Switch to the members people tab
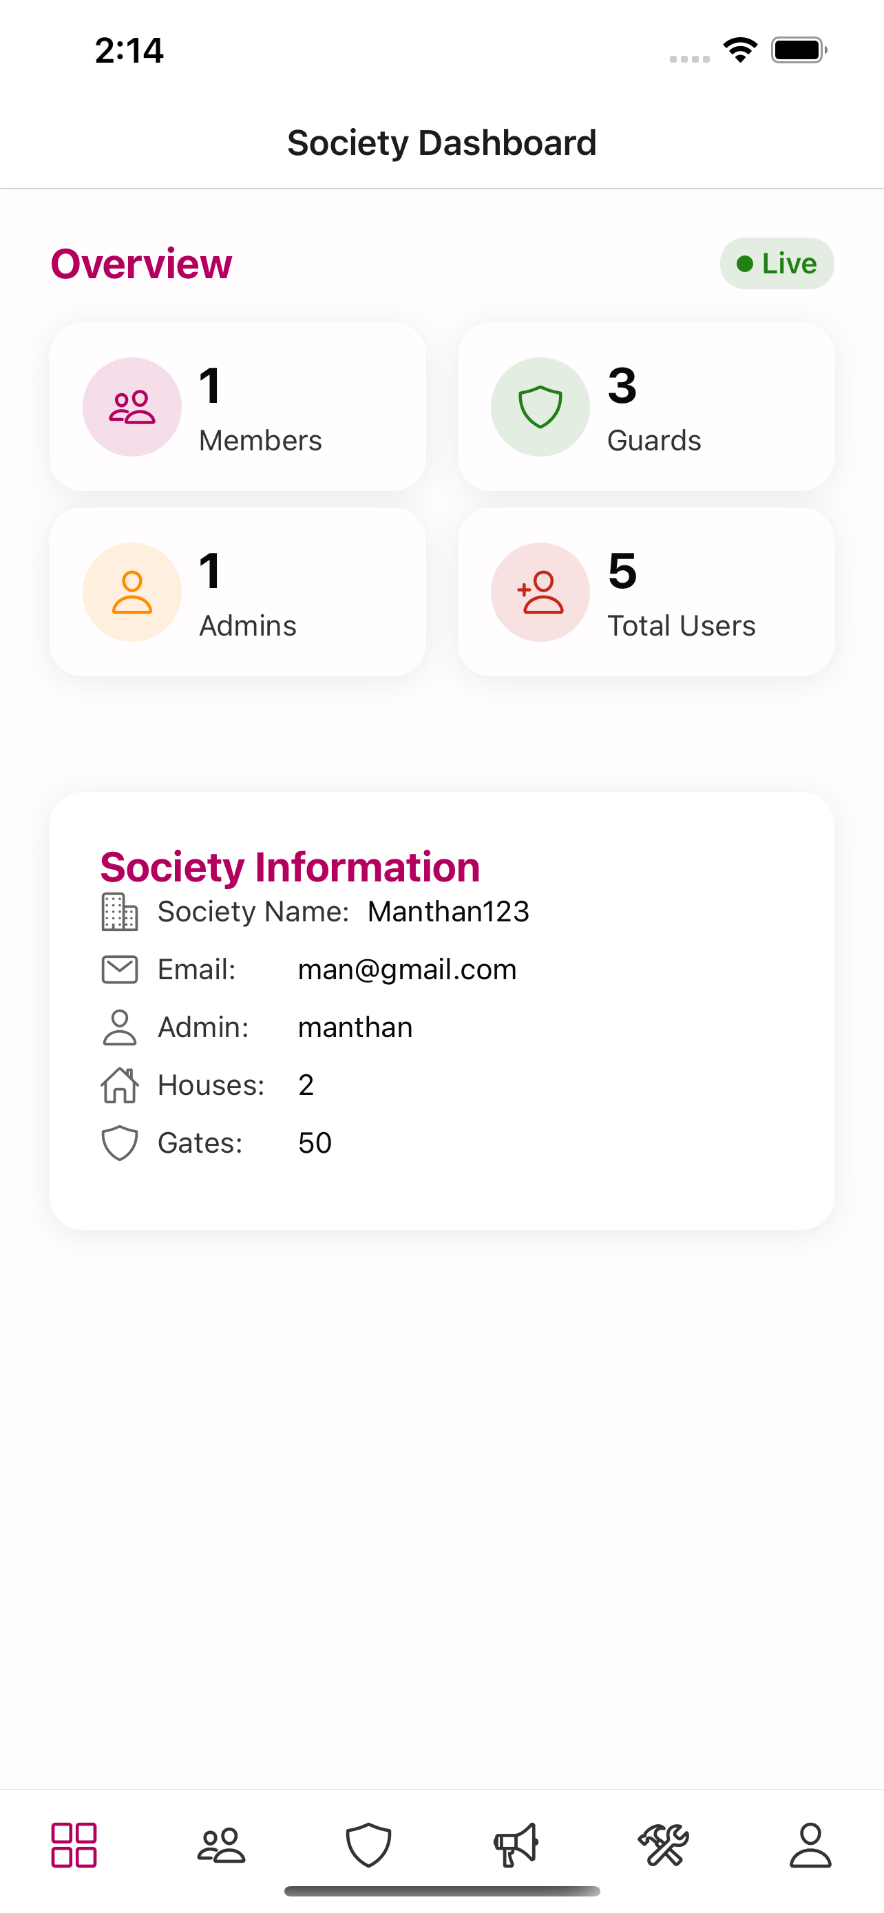This screenshot has height=1913, width=884. point(221,1845)
